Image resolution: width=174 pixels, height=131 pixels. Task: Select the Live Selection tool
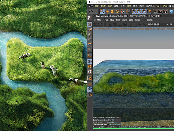[x=102, y=11]
